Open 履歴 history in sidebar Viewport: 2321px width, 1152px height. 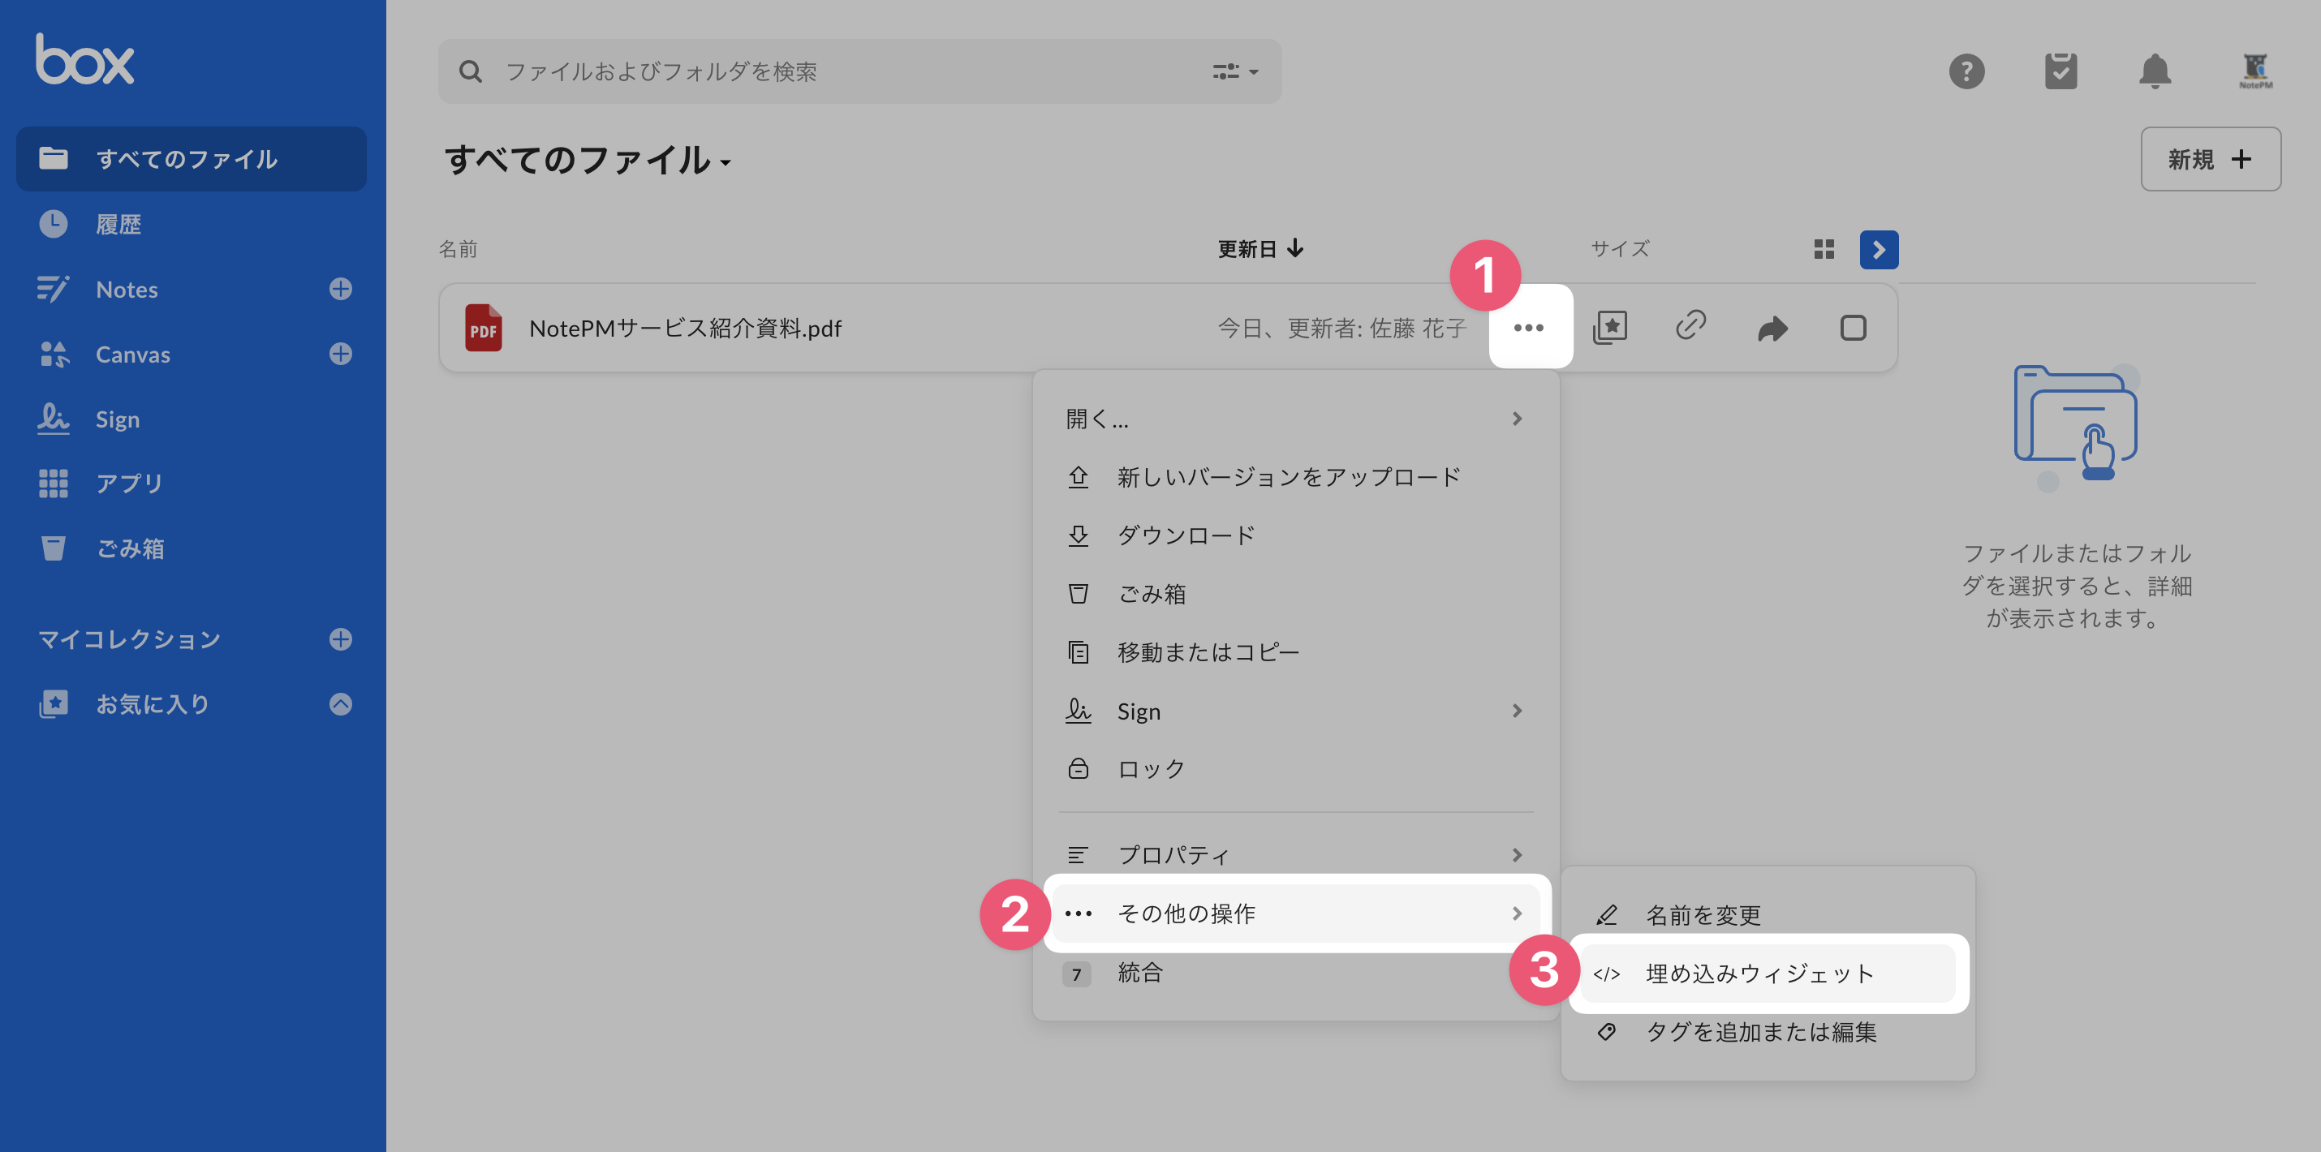pyautogui.click(x=118, y=224)
